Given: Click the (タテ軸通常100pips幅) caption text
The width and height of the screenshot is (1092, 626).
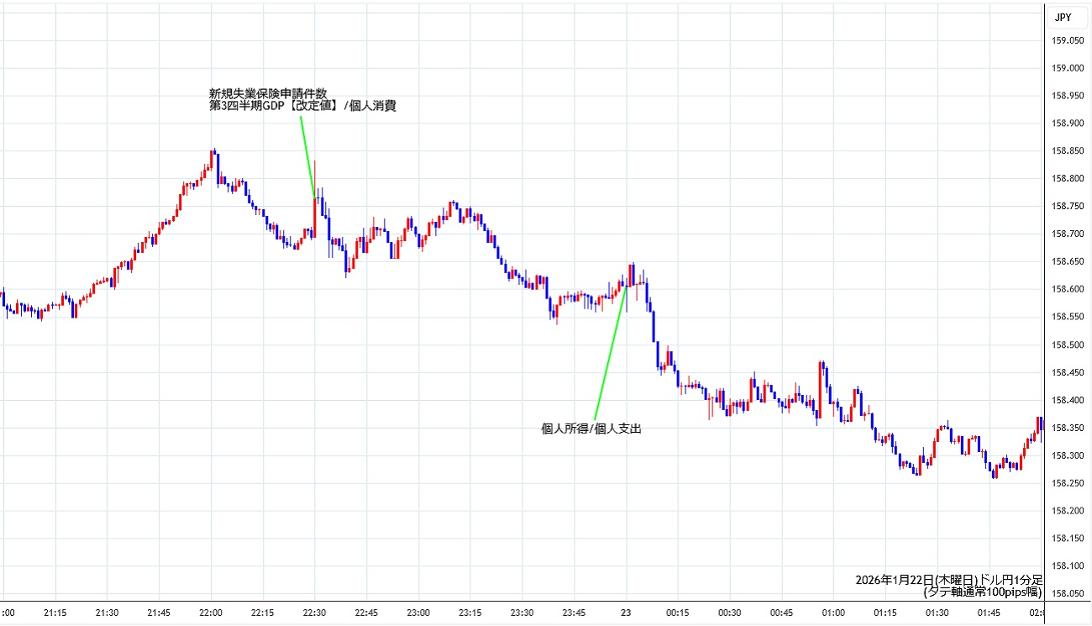Looking at the screenshot, I should (982, 592).
